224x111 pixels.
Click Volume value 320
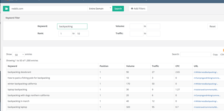128,107
